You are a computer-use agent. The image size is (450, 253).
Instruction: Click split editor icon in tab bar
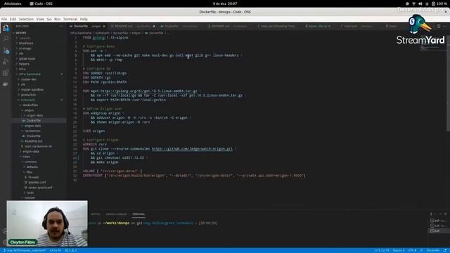439,26
